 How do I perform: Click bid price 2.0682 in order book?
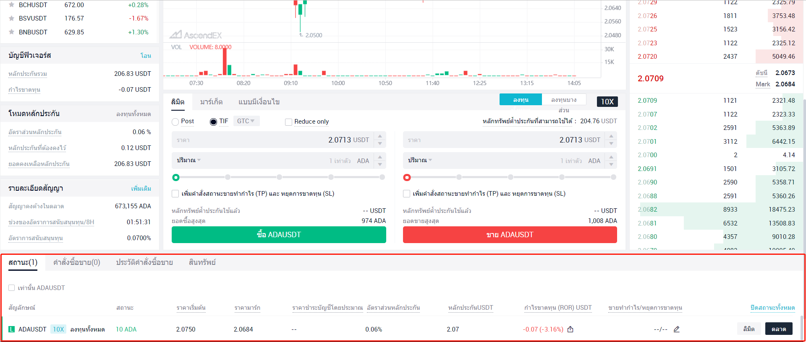point(647,210)
